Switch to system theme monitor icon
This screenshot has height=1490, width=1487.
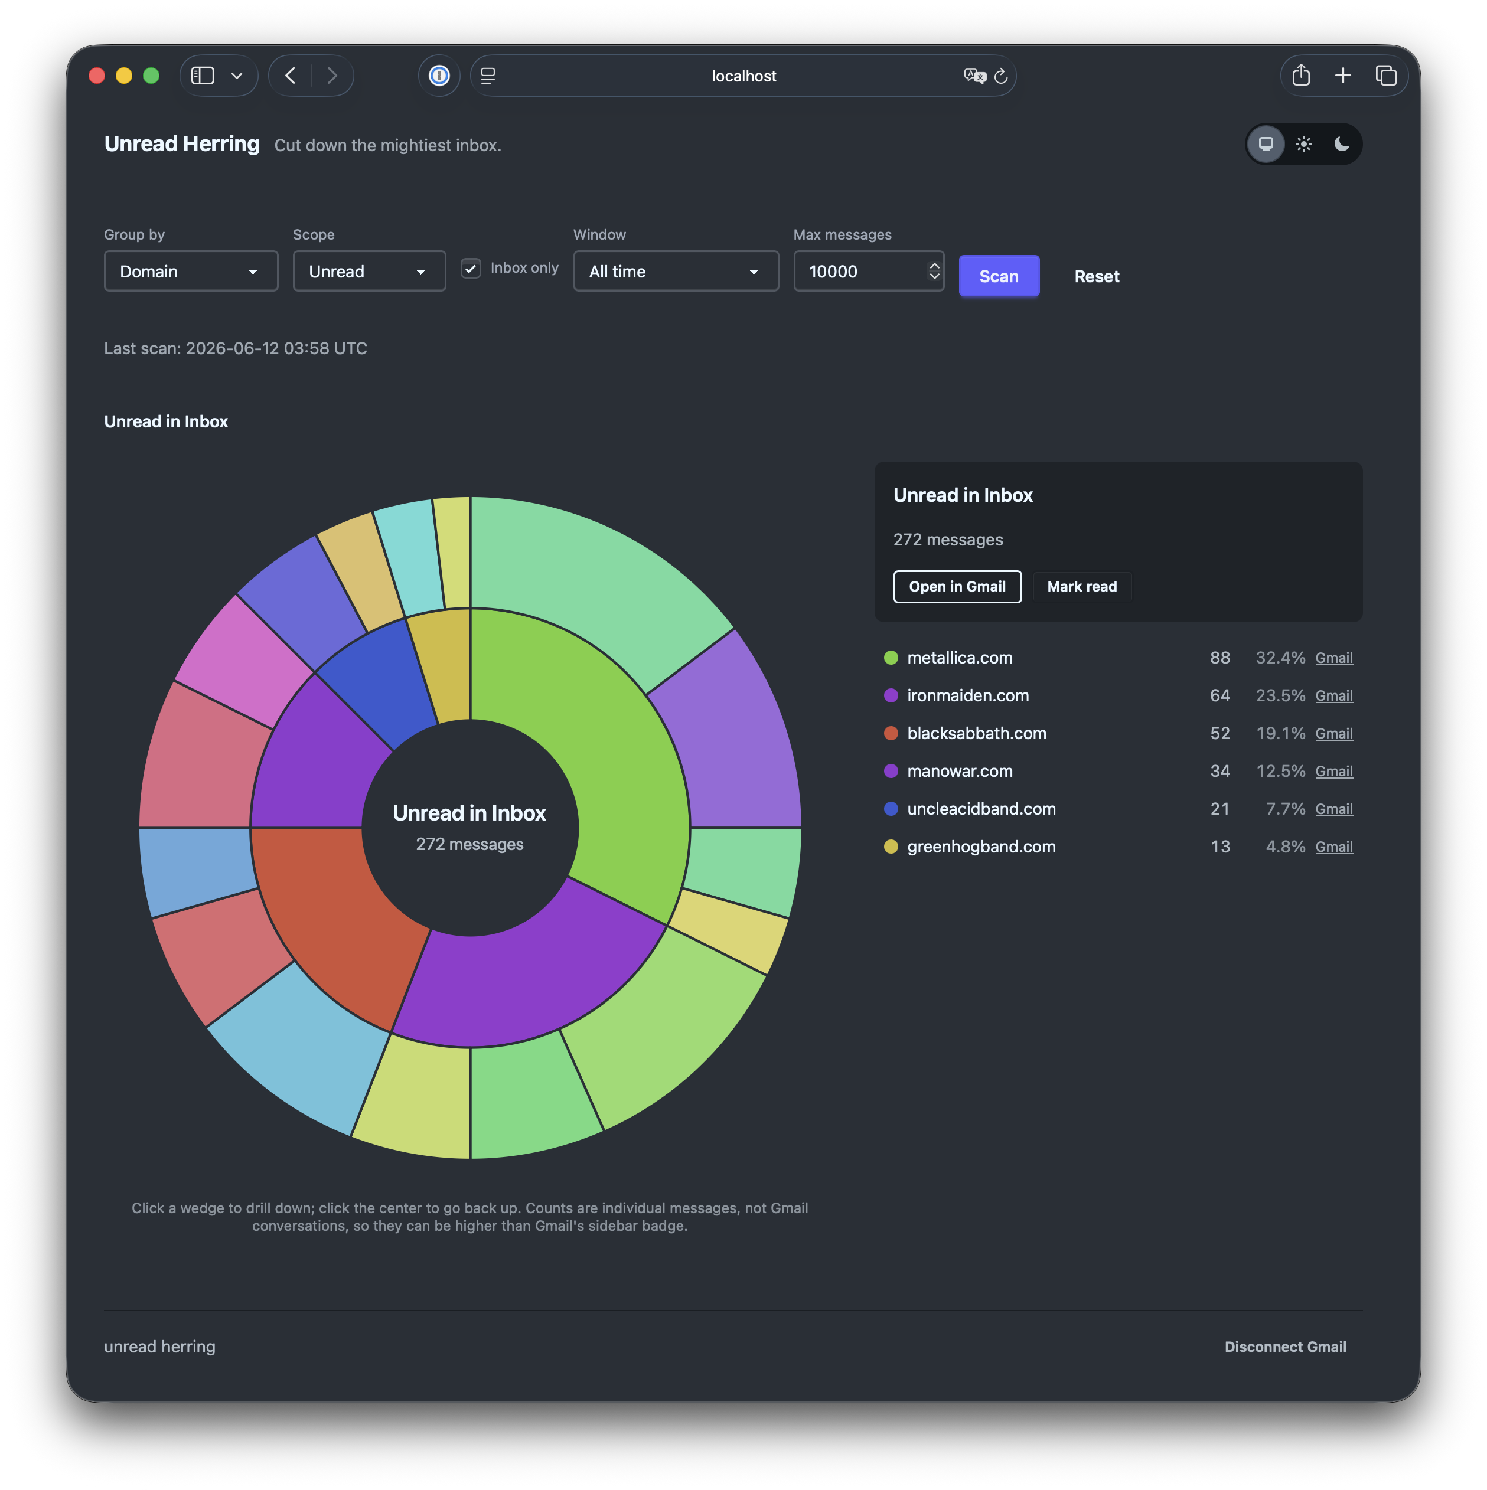(1266, 143)
